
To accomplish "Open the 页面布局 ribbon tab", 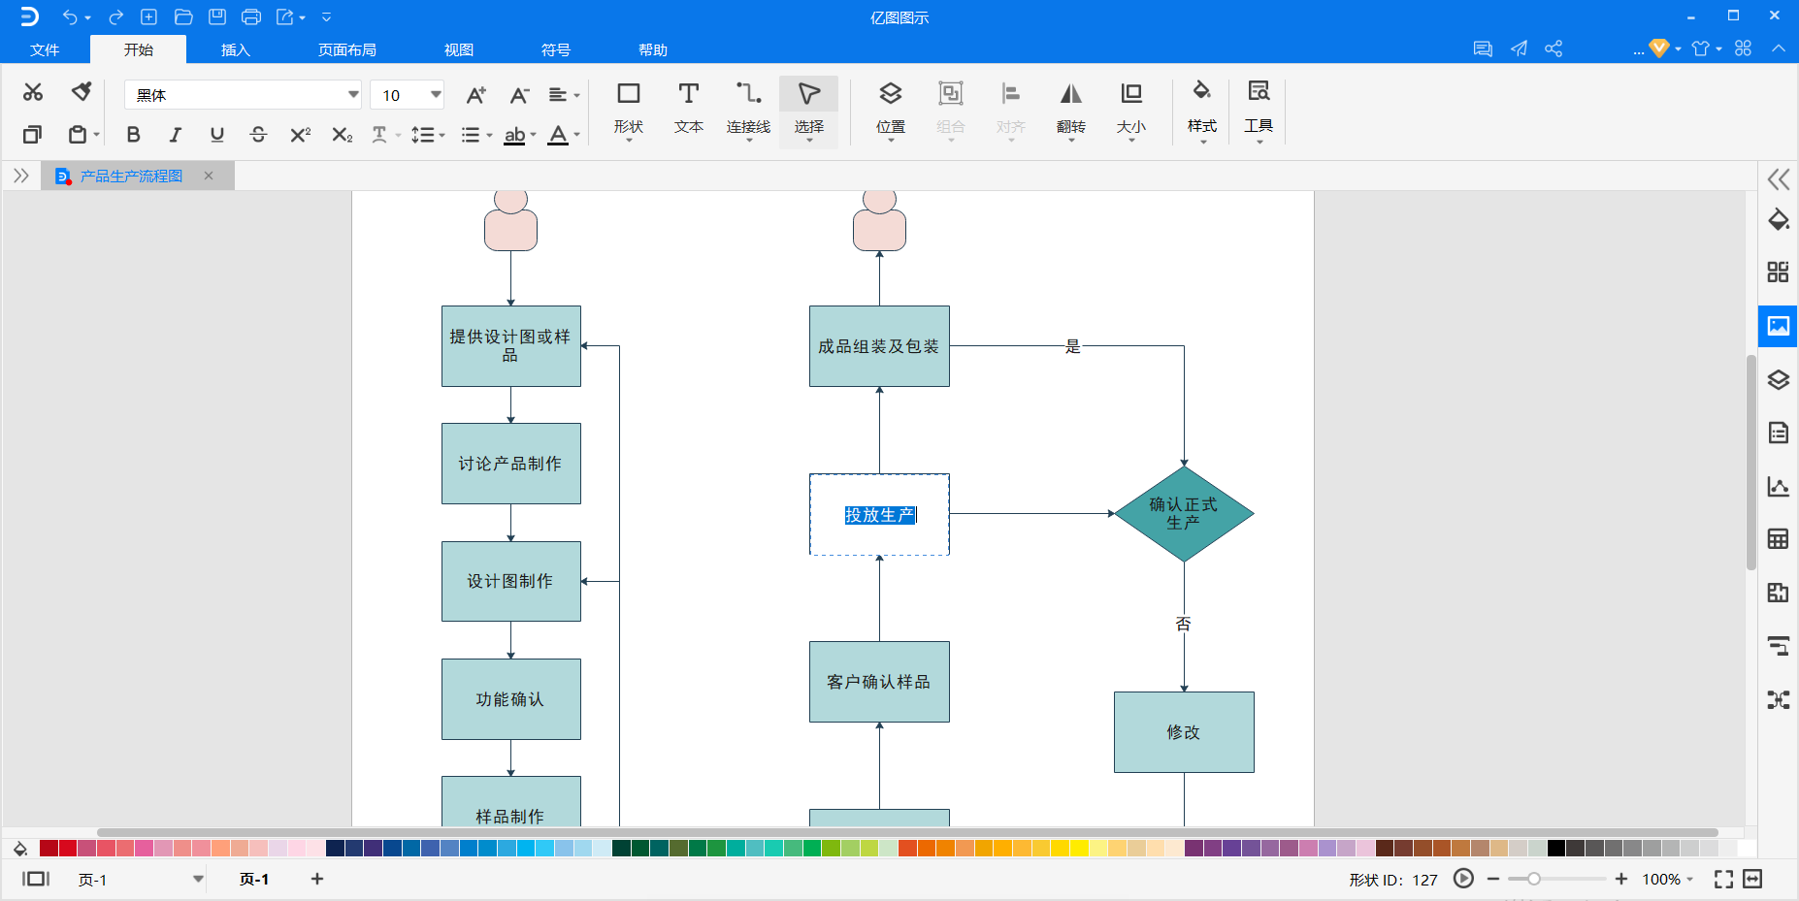I will pyautogui.click(x=346, y=50).
